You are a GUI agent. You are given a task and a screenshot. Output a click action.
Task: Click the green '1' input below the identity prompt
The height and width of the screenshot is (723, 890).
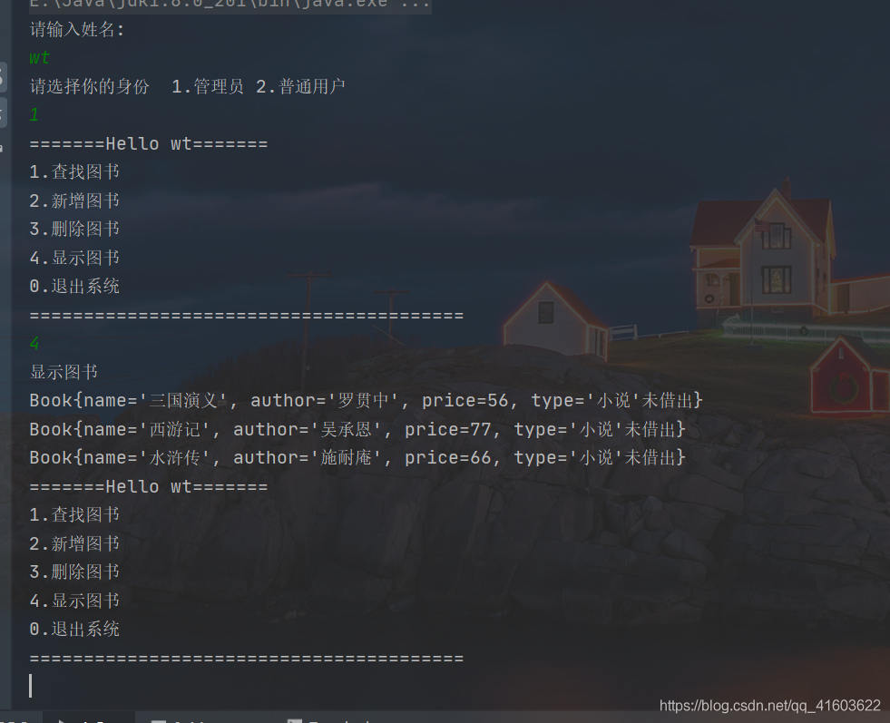34,115
